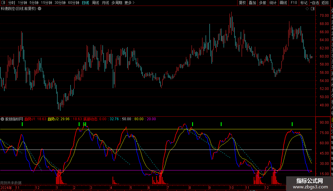Click the F10 company info button

(294, 3)
